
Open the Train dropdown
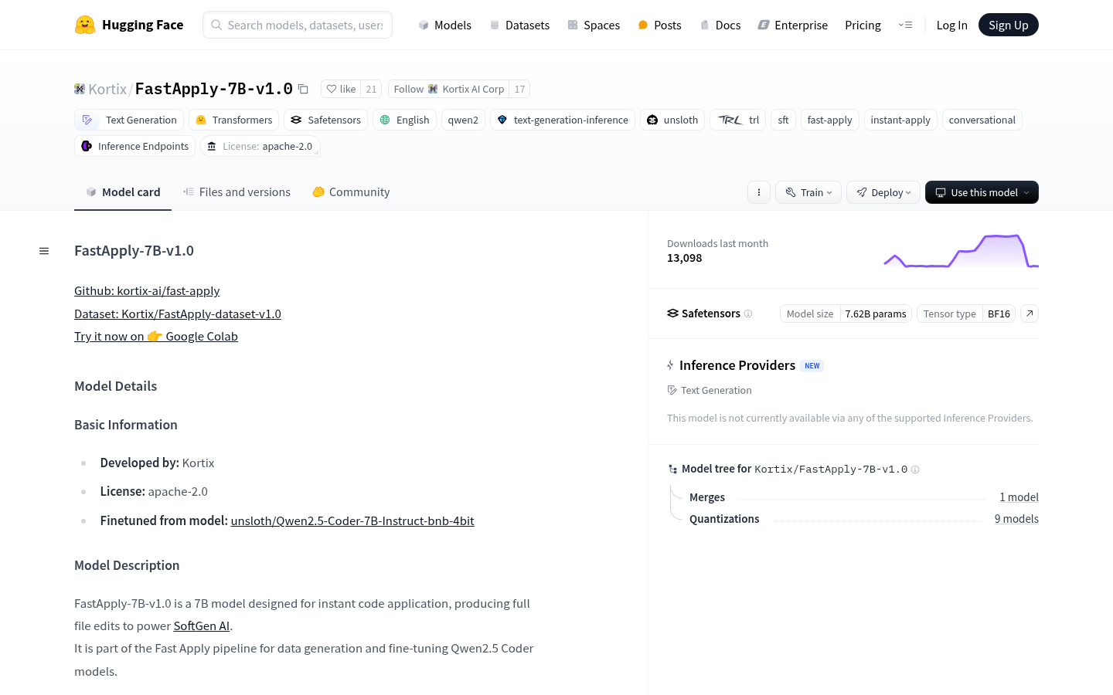(x=808, y=192)
